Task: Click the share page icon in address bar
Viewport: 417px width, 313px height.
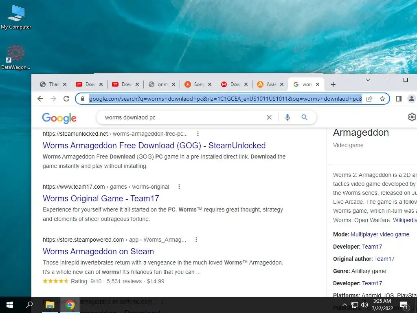Action: click(369, 99)
